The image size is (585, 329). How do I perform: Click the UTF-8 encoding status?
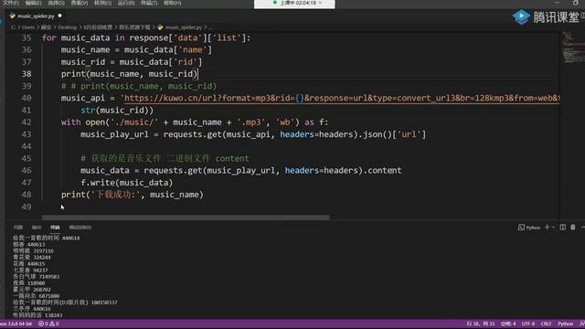528,324
